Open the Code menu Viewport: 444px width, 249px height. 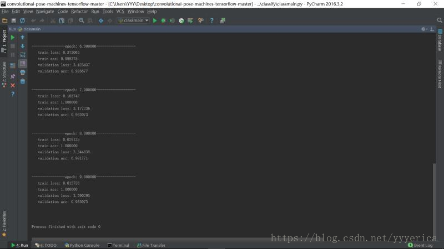pyautogui.click(x=63, y=12)
